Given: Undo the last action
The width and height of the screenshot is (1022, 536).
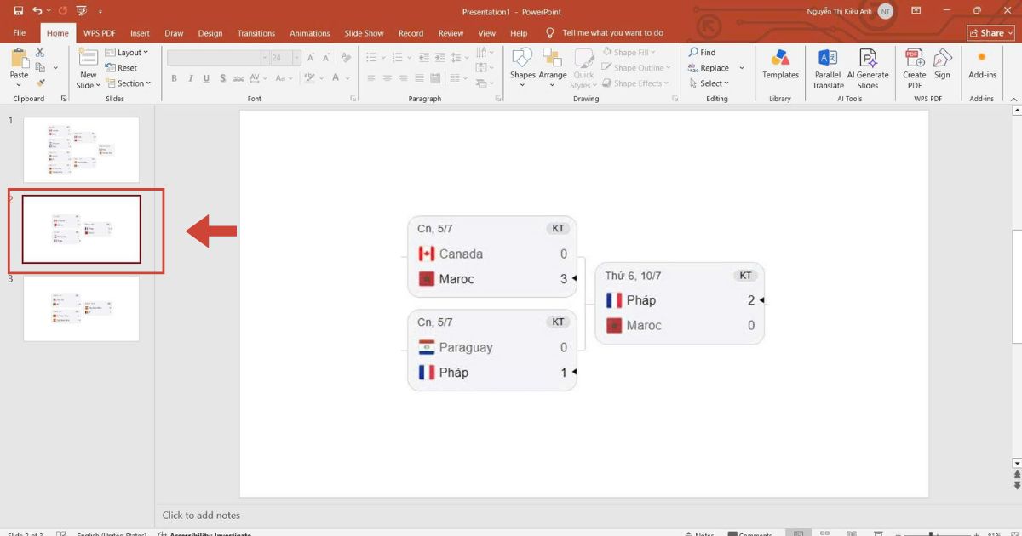Looking at the screenshot, I should pyautogui.click(x=37, y=11).
